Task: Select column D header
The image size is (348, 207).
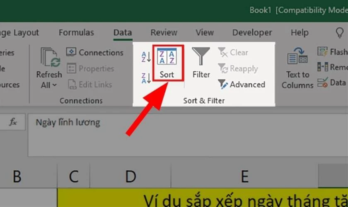Action: pyautogui.click(x=130, y=176)
